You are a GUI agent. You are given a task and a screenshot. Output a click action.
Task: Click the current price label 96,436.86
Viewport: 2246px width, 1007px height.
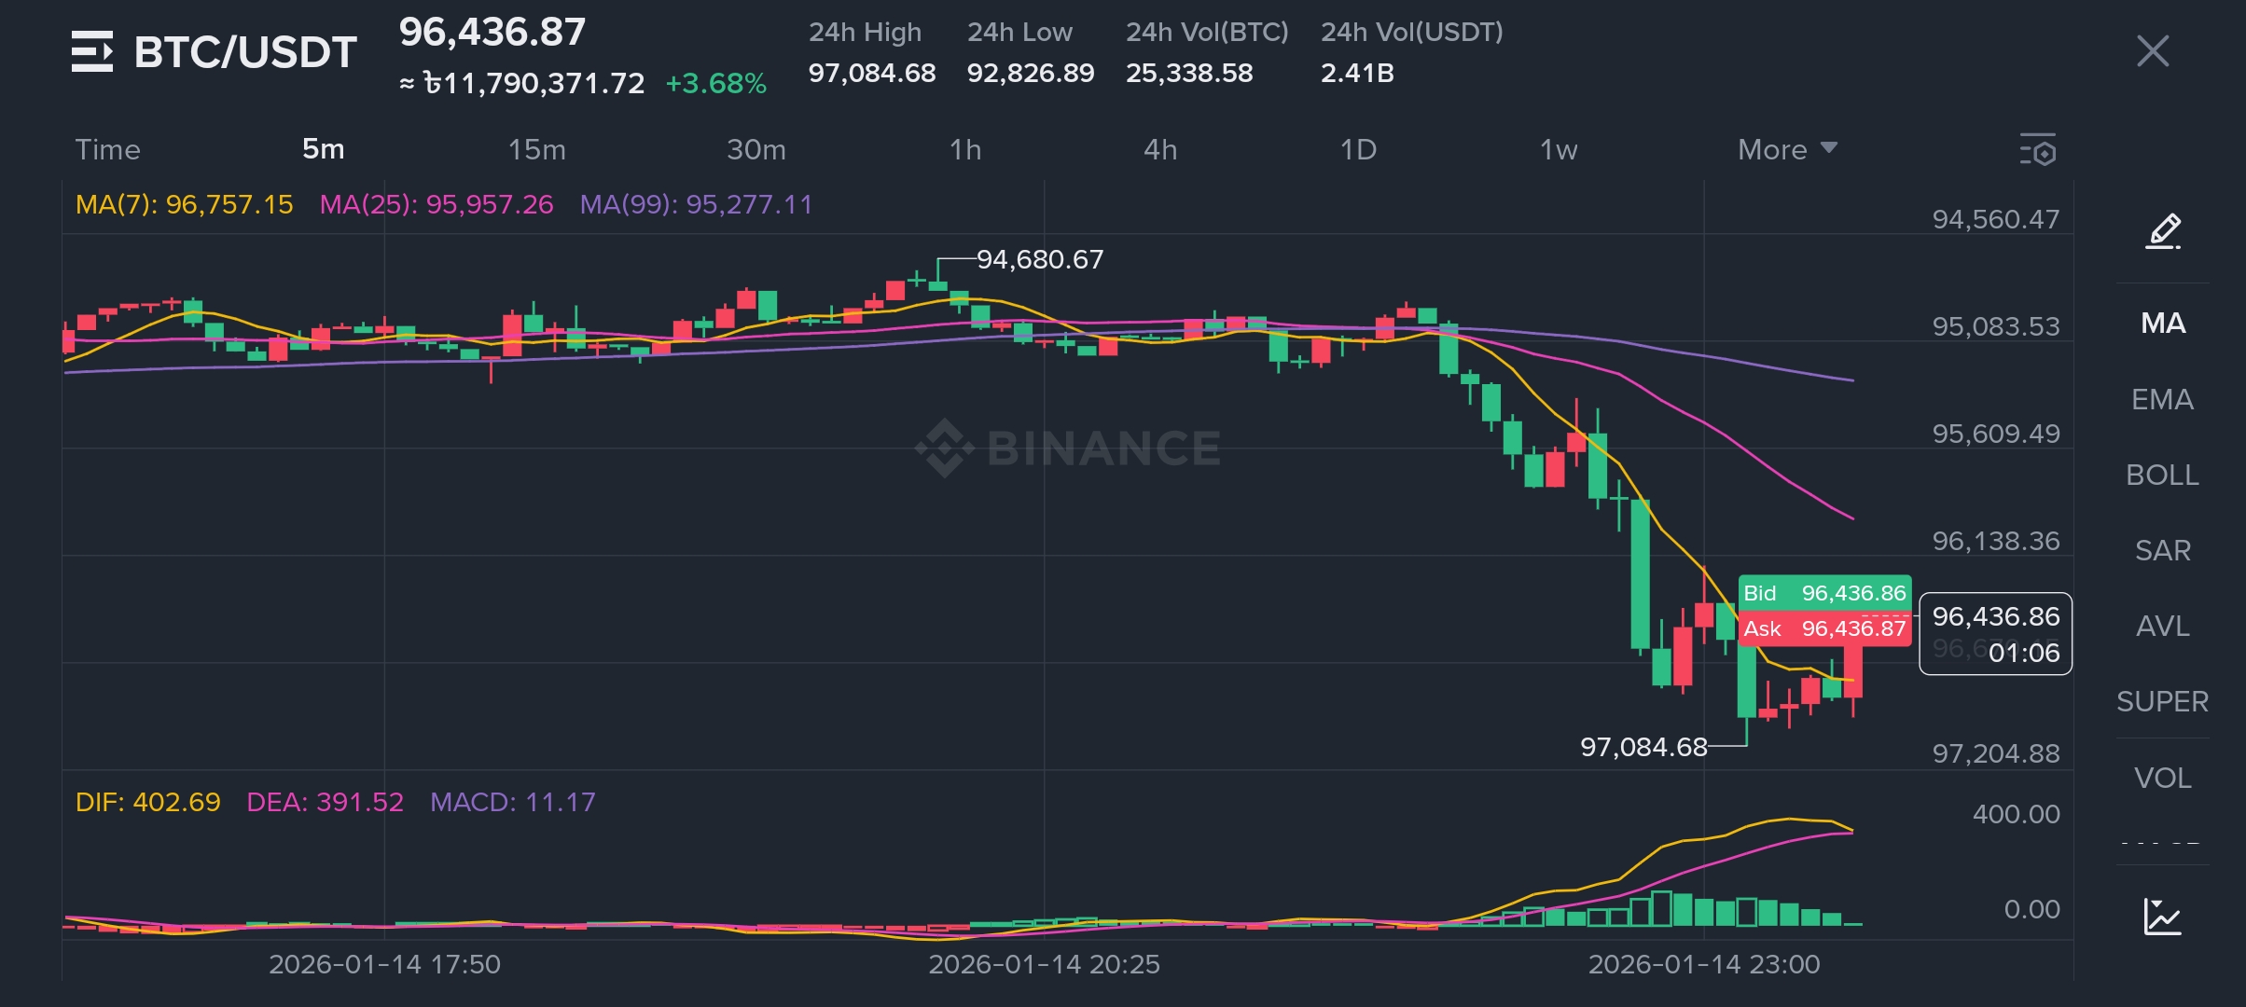(x=1995, y=616)
